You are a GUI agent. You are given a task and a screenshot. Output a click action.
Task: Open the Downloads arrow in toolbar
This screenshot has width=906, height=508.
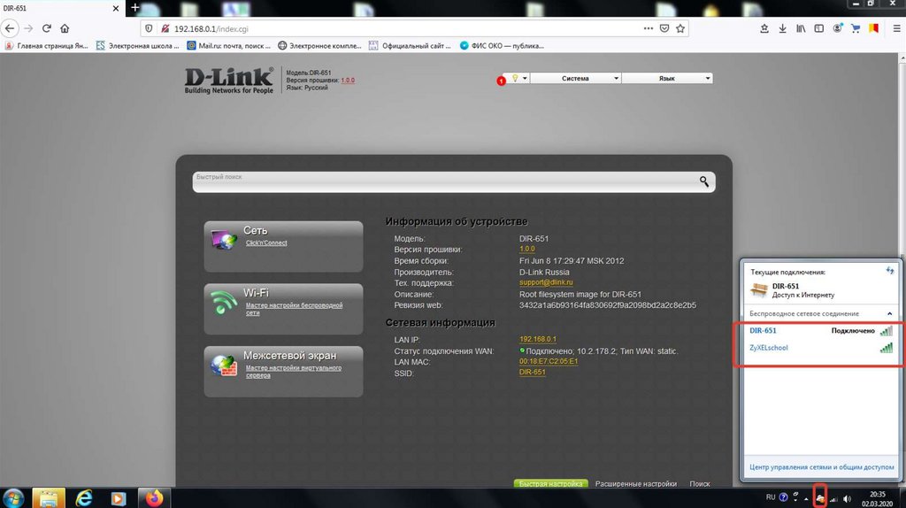(x=782, y=28)
